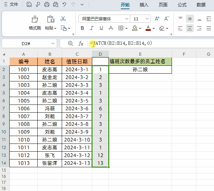Screen dimensions: 214x191
Task: Click the Print icon in top toolbar
Action: click(x=47, y=5)
